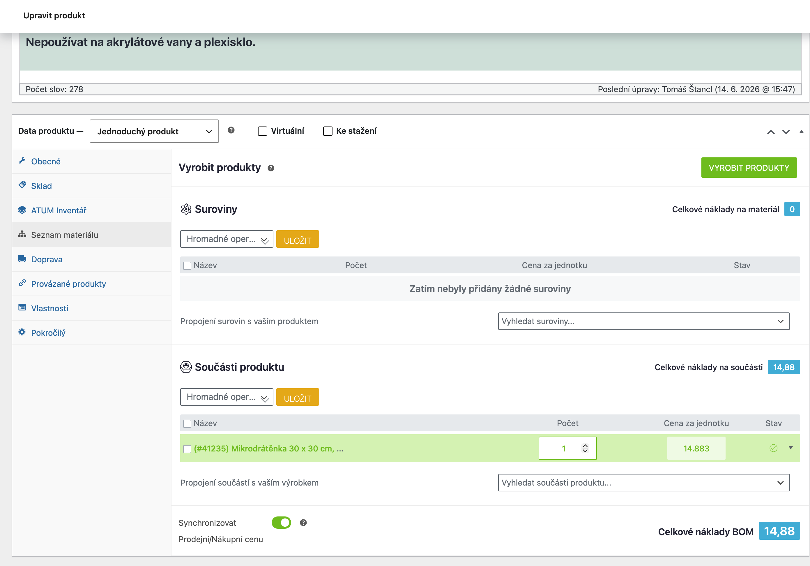The width and height of the screenshot is (810, 566).
Task: Select all rows in Součásti produktu table header
Action: pos(187,423)
